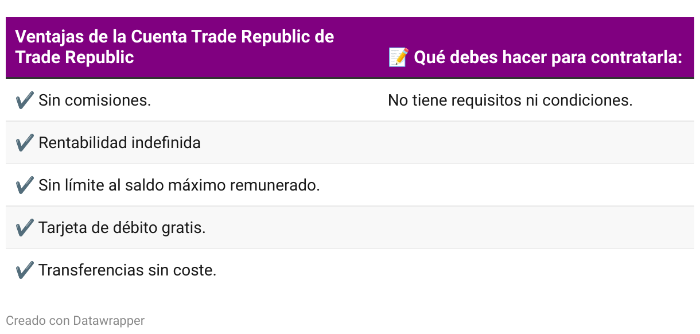Image resolution: width=700 pixels, height=334 pixels.
Task: Click the checkmark beside Tarjeta de débito gratis
Action: point(25,228)
